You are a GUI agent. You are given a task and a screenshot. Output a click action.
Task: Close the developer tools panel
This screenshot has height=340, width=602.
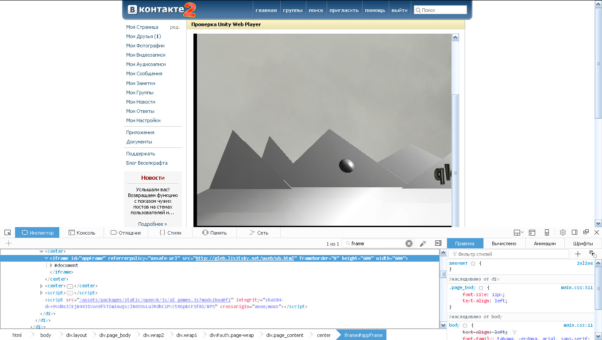(x=597, y=232)
